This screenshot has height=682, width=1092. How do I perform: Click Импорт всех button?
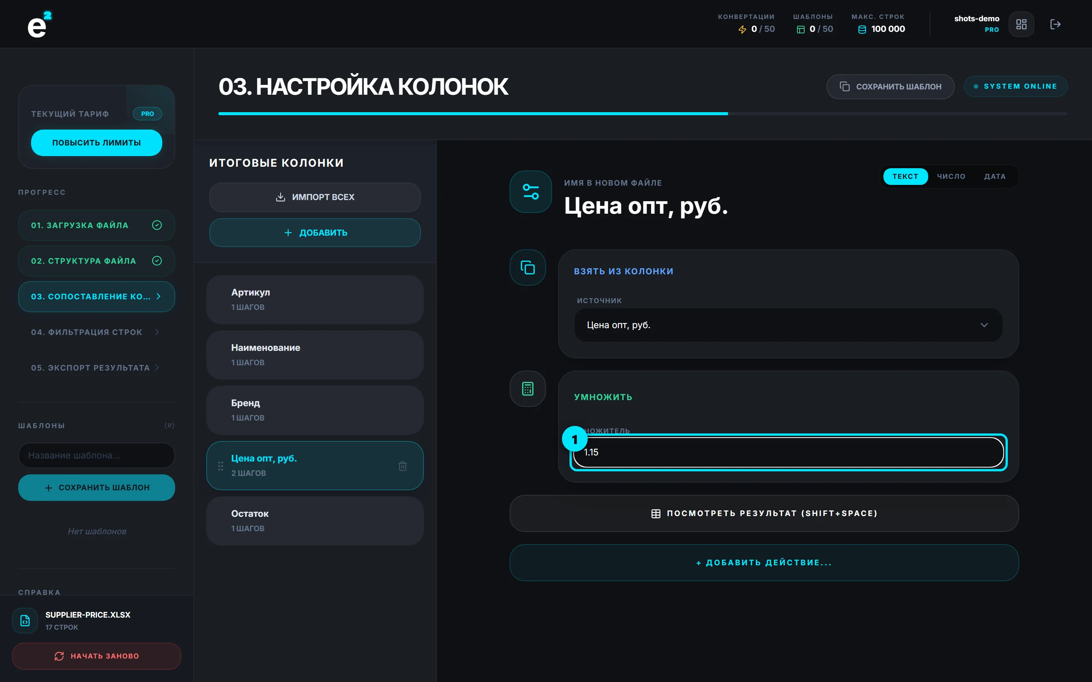pyautogui.click(x=315, y=197)
